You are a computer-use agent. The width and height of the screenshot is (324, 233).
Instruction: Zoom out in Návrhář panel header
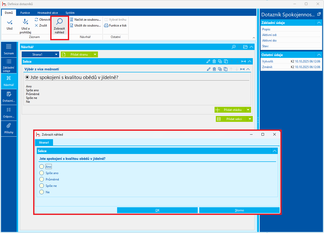[x=233, y=47]
